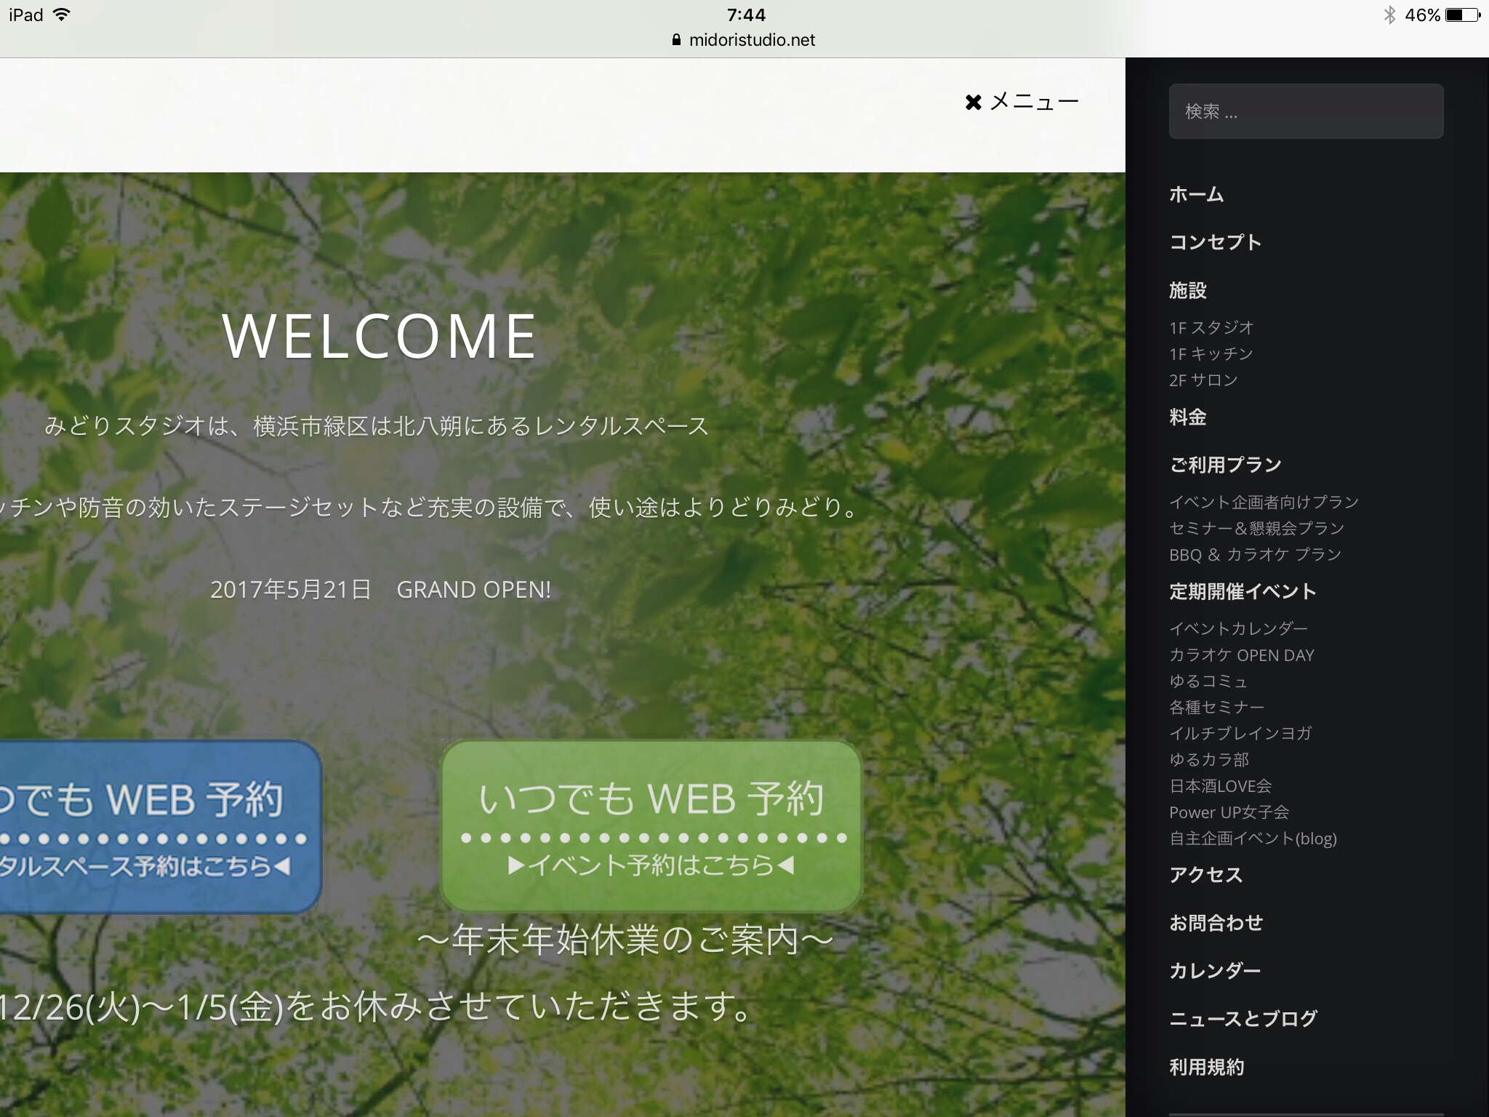Screen dimensions: 1489x1117
Task: Select 1F スタジオ submenu link
Action: 1211,328
